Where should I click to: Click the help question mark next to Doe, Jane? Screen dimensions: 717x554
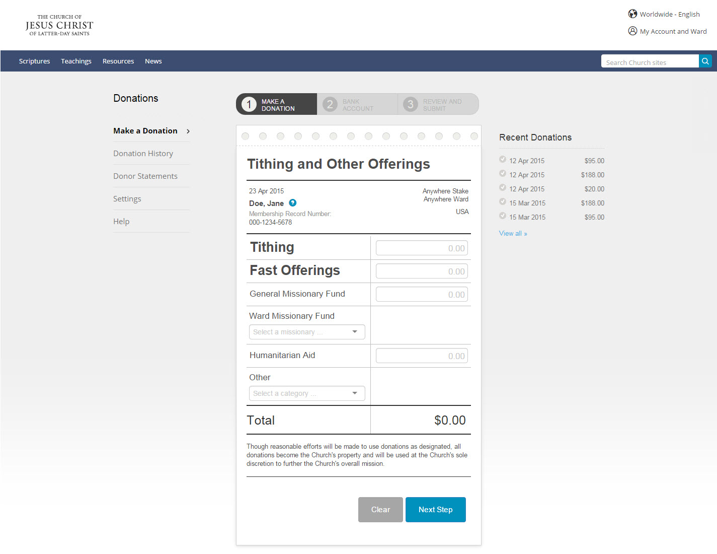pos(293,203)
